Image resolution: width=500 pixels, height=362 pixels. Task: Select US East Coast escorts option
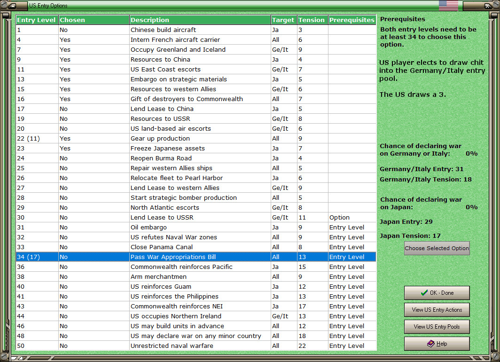click(x=196, y=69)
